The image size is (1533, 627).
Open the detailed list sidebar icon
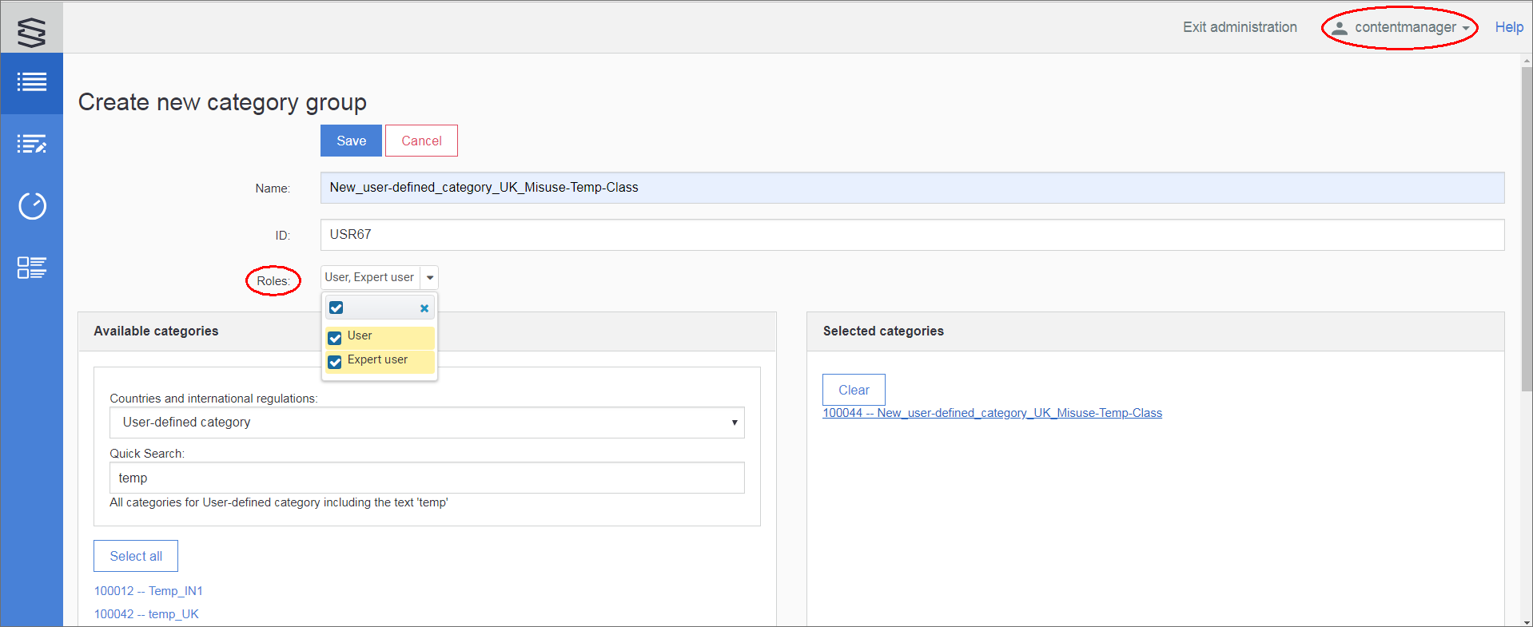[32, 268]
